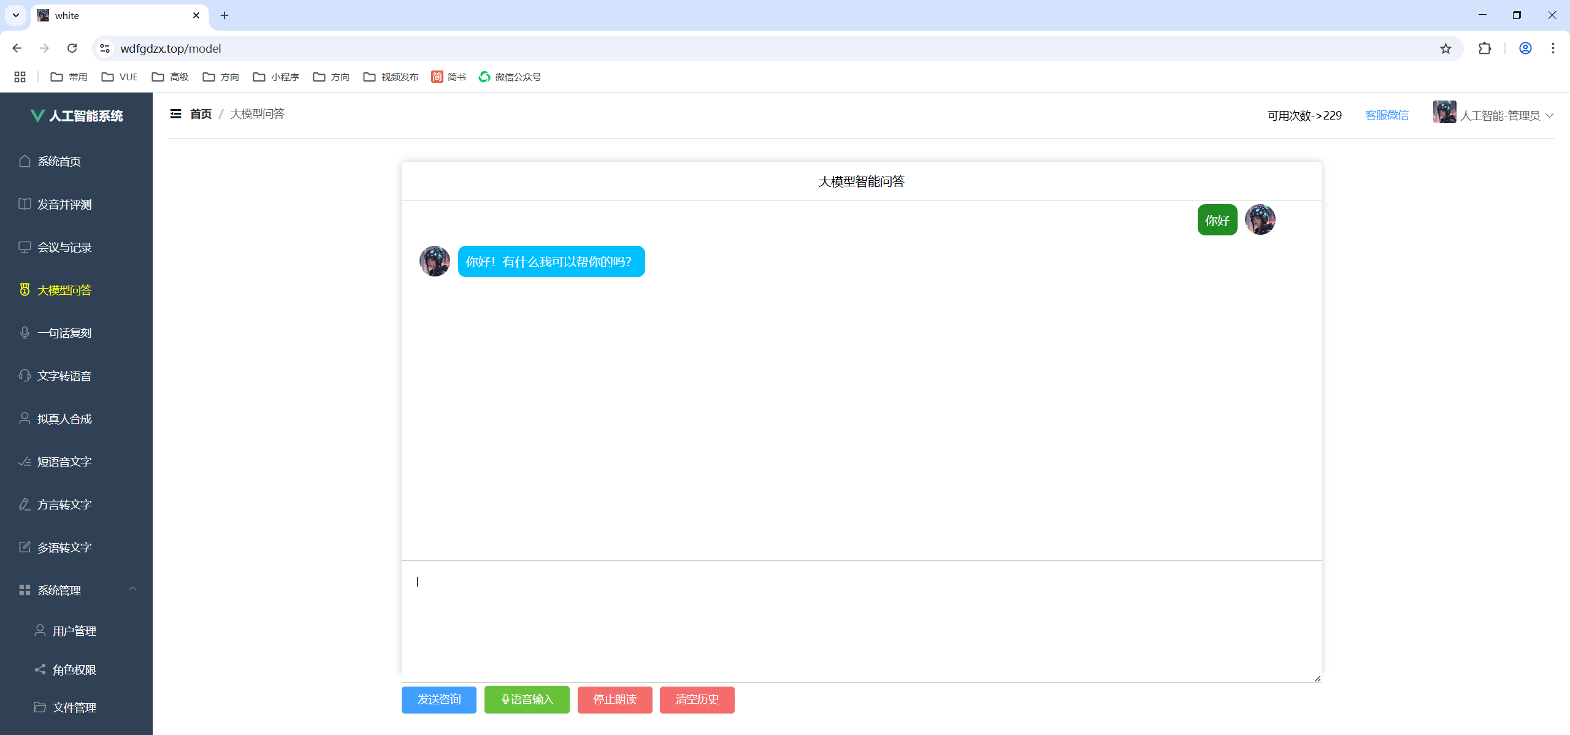1570x735 pixels.
Task: Click the 文件管理 folder icon
Action: tap(40, 707)
